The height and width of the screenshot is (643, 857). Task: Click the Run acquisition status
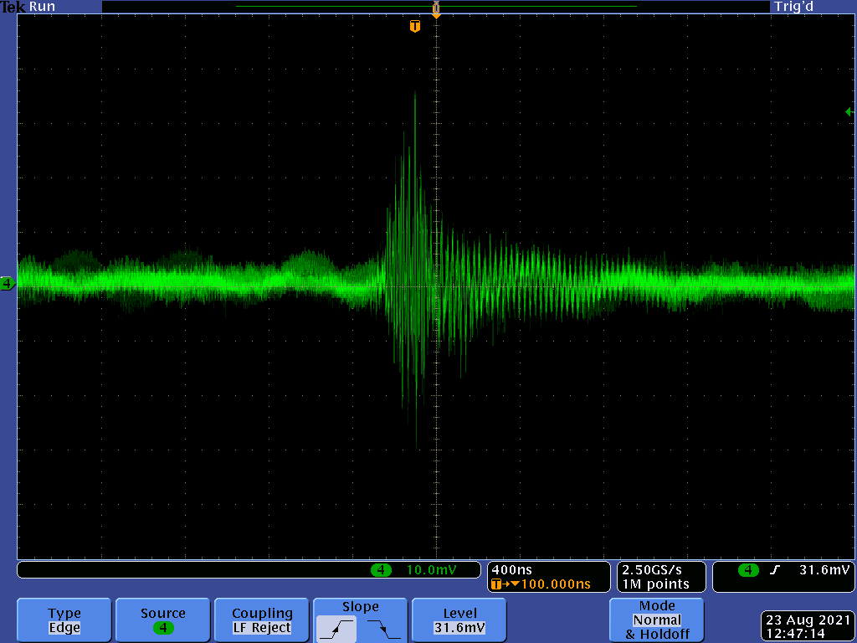point(42,7)
